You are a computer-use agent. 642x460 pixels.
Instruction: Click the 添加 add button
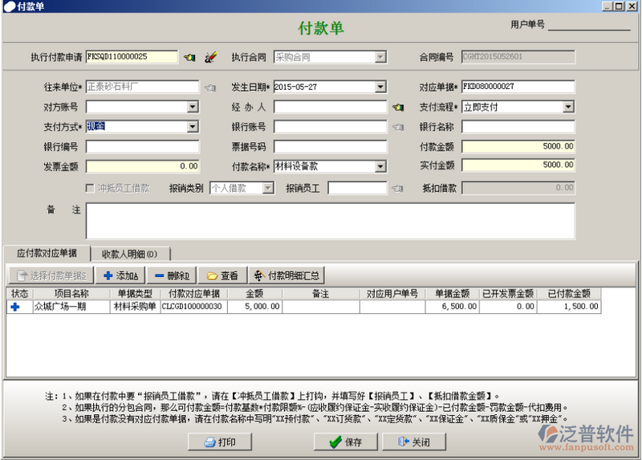tap(120, 275)
